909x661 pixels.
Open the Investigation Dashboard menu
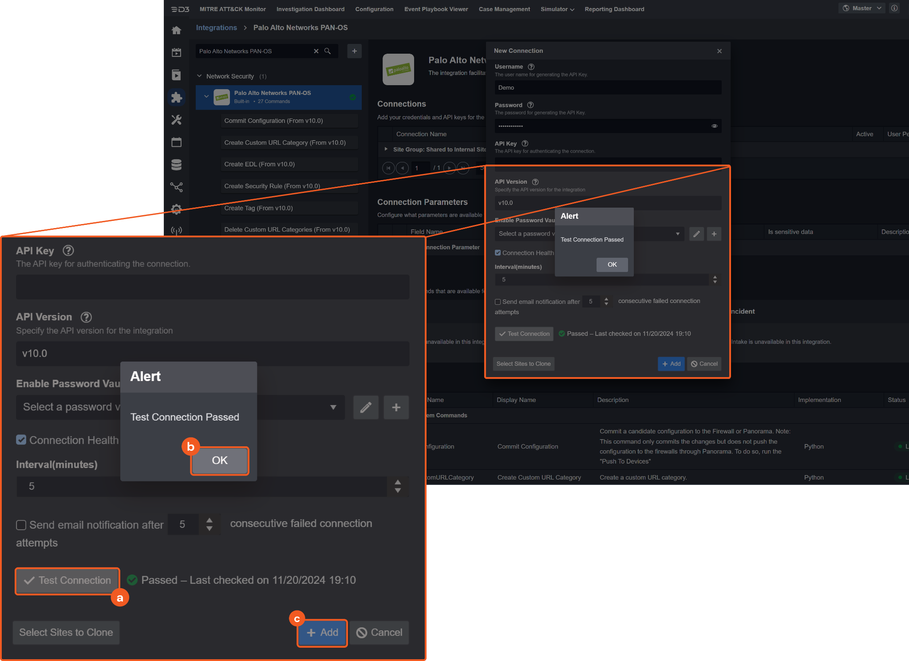point(310,9)
